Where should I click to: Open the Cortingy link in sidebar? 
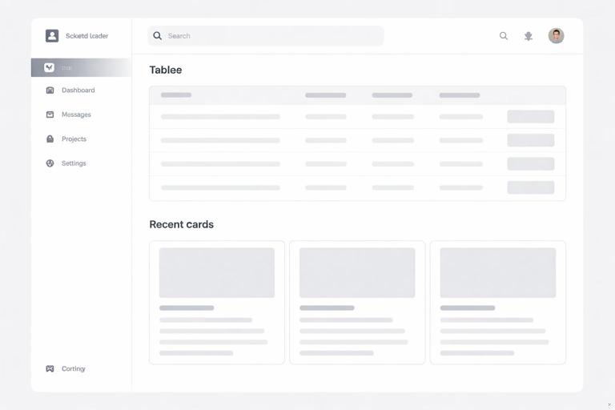click(x=73, y=369)
